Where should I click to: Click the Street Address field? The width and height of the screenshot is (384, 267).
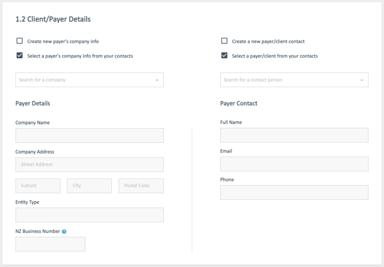(x=90, y=165)
